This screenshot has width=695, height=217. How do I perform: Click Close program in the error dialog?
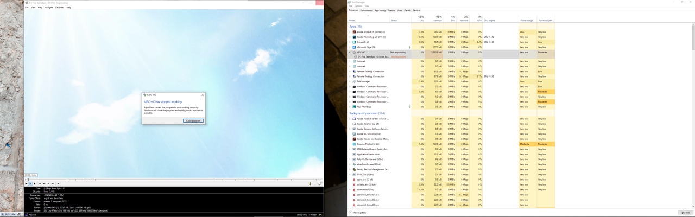[193, 120]
